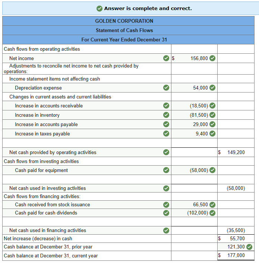Click checkmark beside Cash paid for cash dividends
The image size is (259, 263).
point(166,213)
